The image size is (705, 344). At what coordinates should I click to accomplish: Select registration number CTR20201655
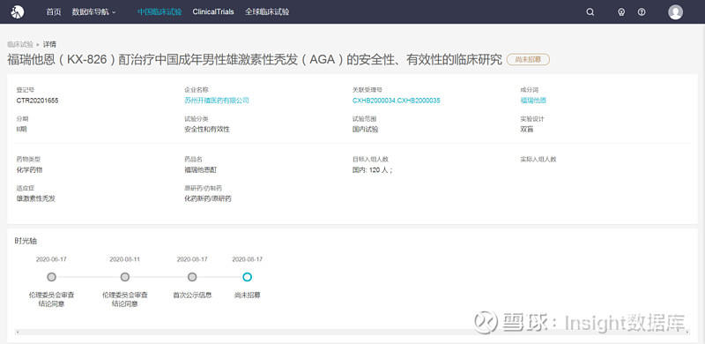[x=37, y=101]
